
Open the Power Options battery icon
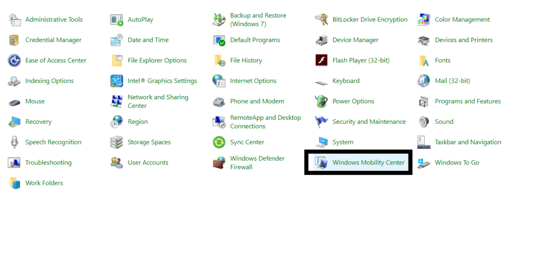(322, 101)
